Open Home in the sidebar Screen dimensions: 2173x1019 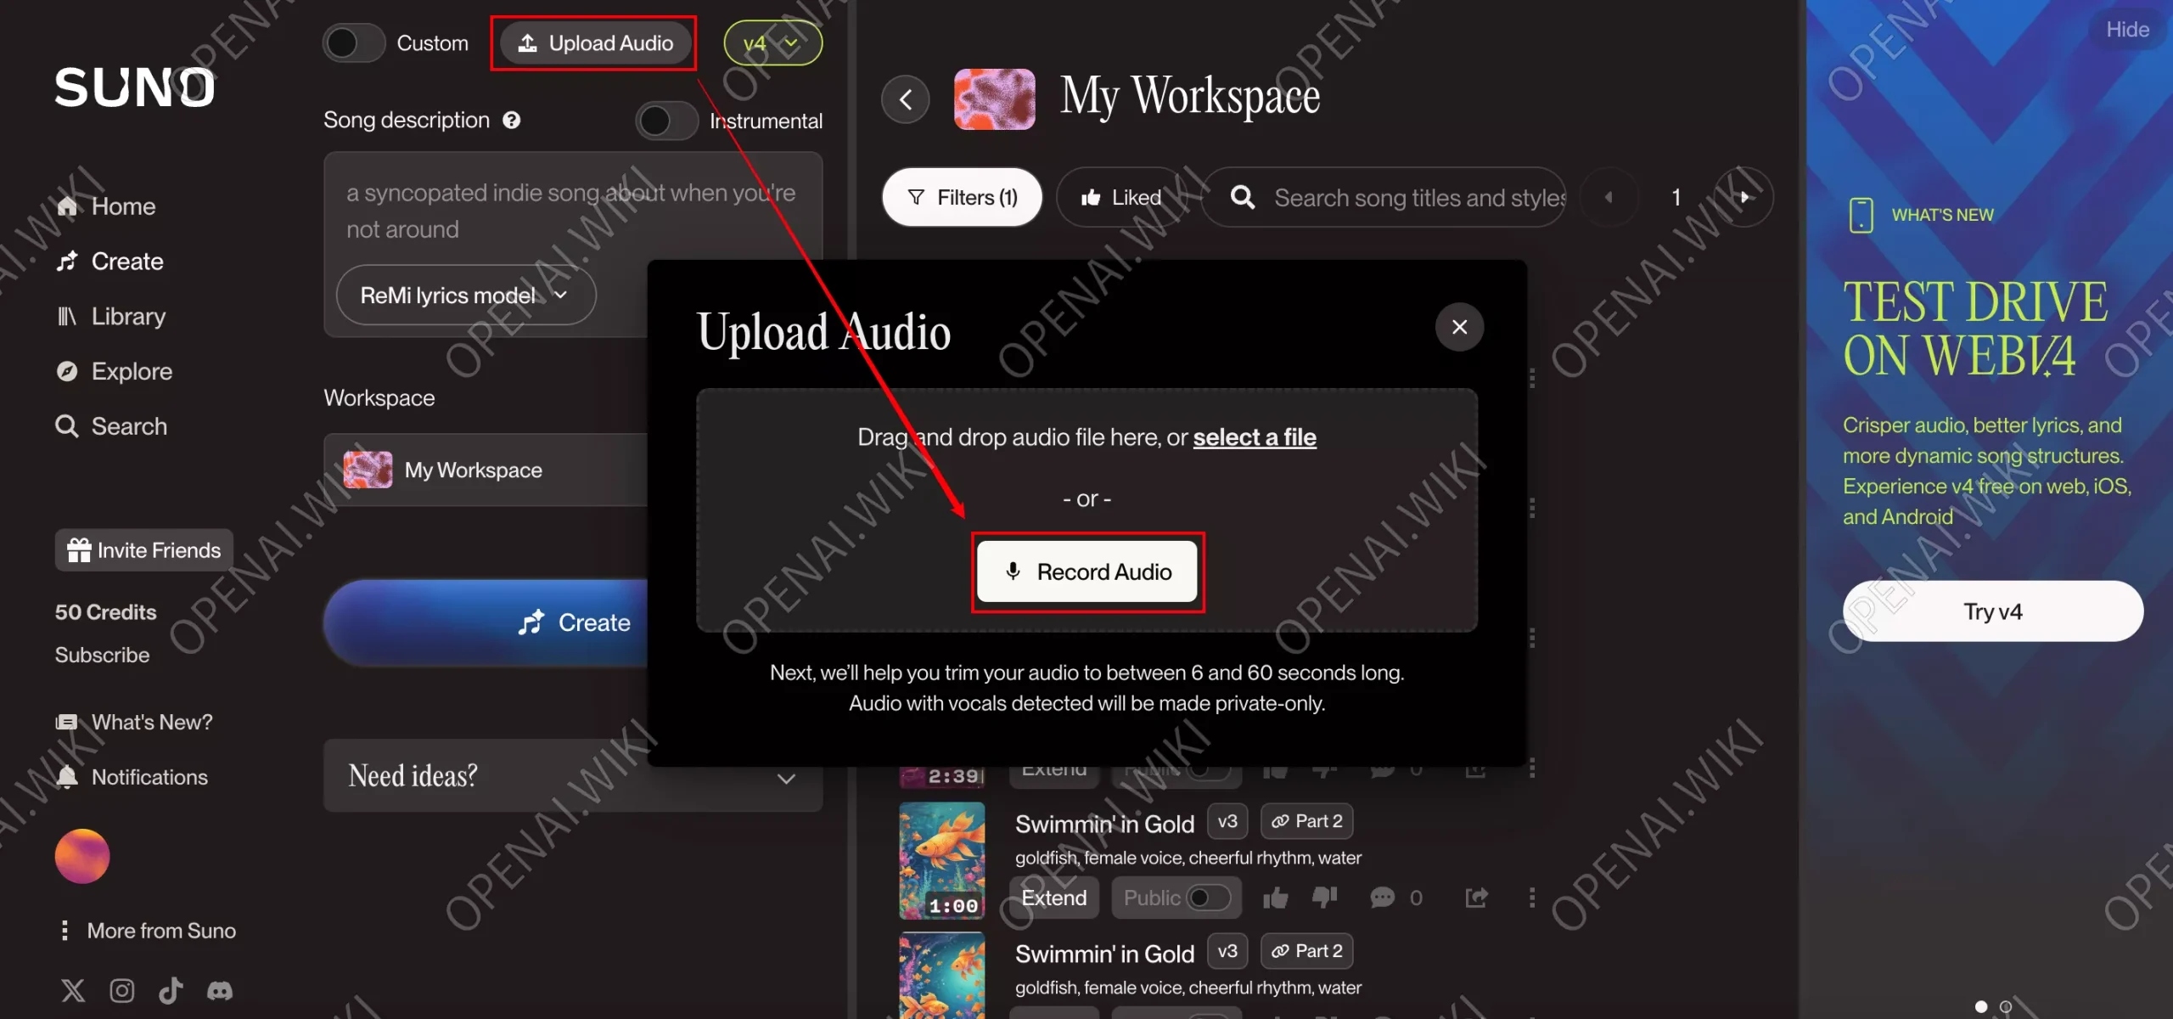tap(106, 206)
